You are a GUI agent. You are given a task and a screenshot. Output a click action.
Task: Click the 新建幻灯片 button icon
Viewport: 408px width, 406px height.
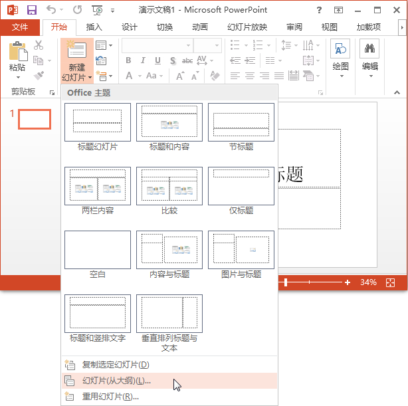pos(77,49)
